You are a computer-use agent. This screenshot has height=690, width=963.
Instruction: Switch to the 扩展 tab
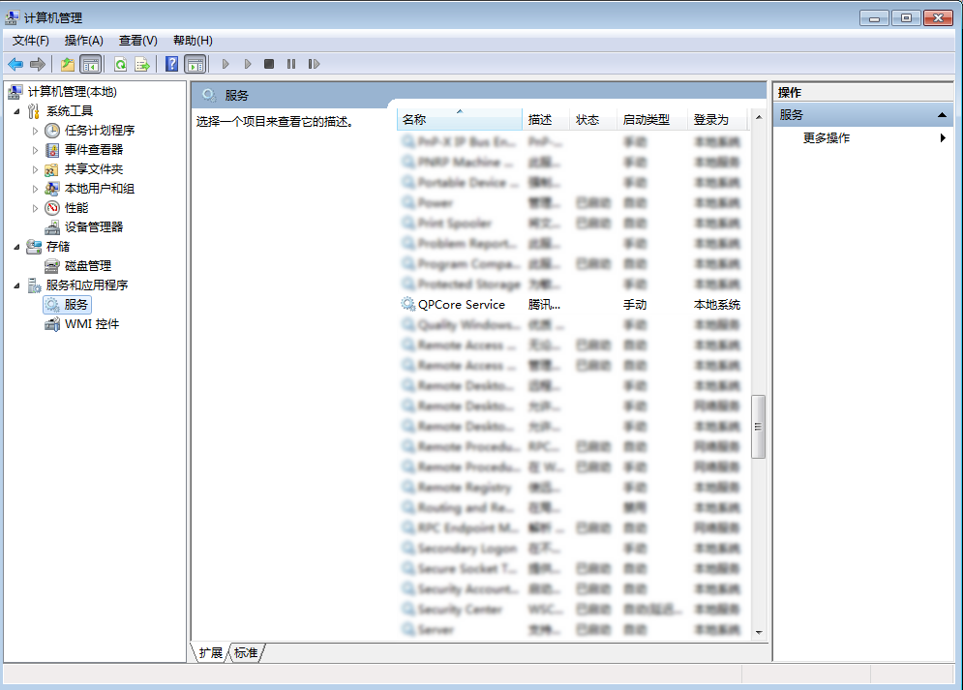[x=211, y=652]
